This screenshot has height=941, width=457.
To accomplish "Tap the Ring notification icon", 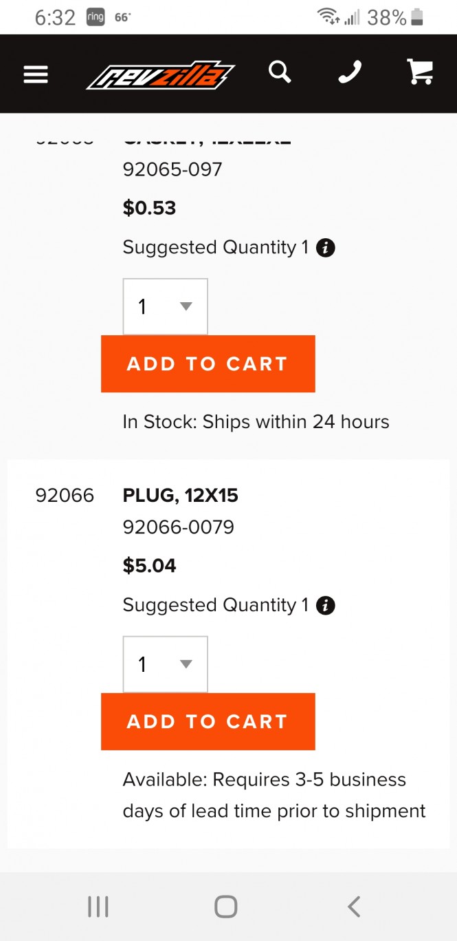I will point(96,18).
